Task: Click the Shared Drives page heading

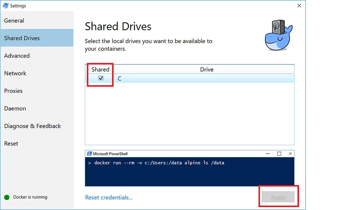Action: [x=118, y=27]
